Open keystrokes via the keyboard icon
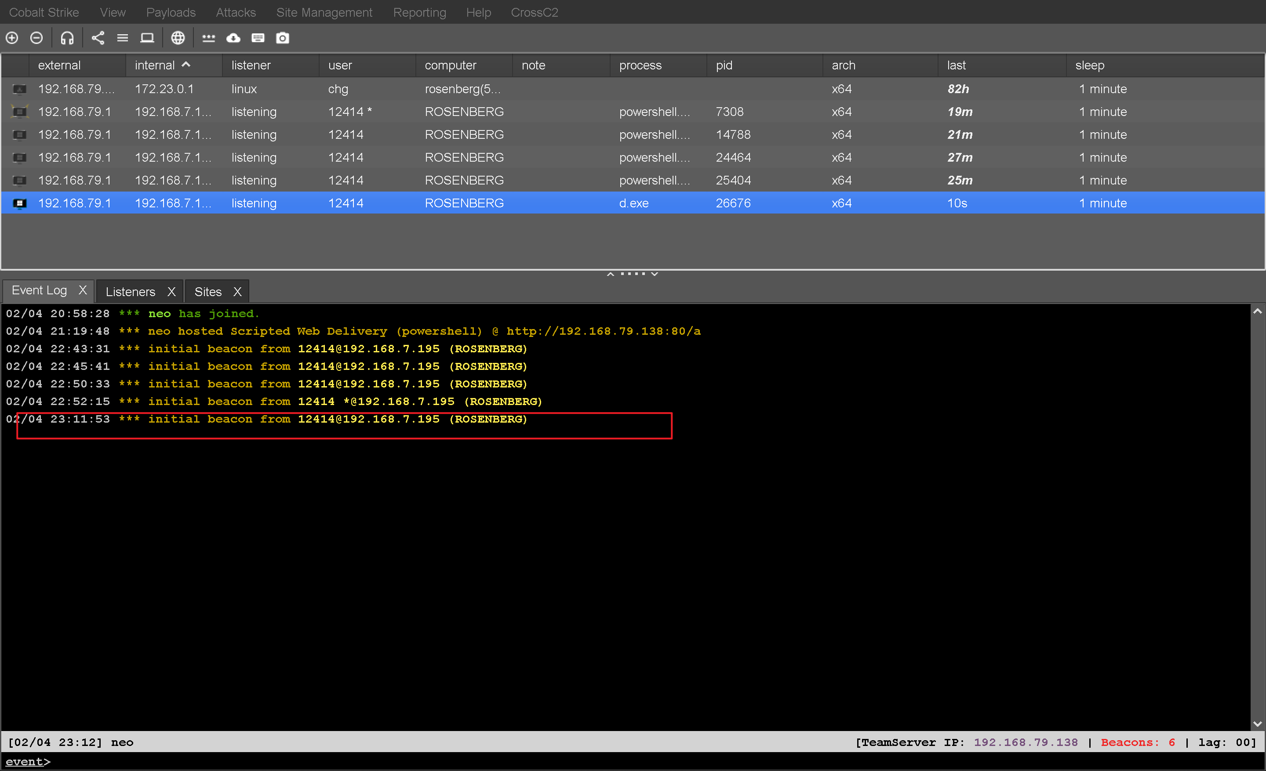The image size is (1266, 771). pyautogui.click(x=258, y=38)
